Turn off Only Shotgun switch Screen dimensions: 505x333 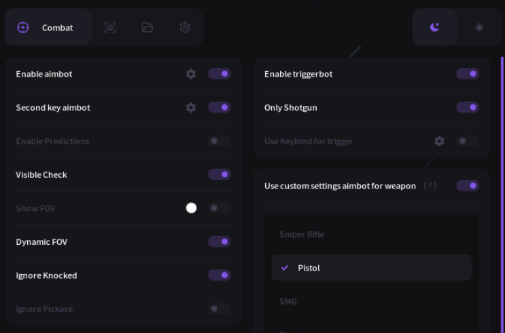point(468,107)
